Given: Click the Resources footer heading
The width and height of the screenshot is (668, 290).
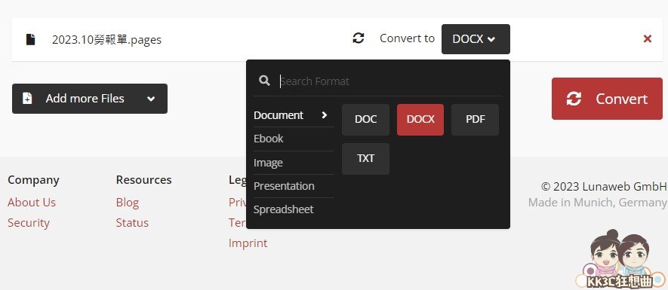Looking at the screenshot, I should 143,180.
